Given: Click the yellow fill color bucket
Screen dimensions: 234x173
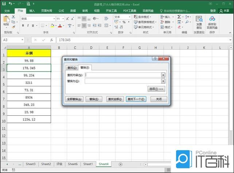Looking at the screenshot, I should pyautogui.click(x=52, y=25).
